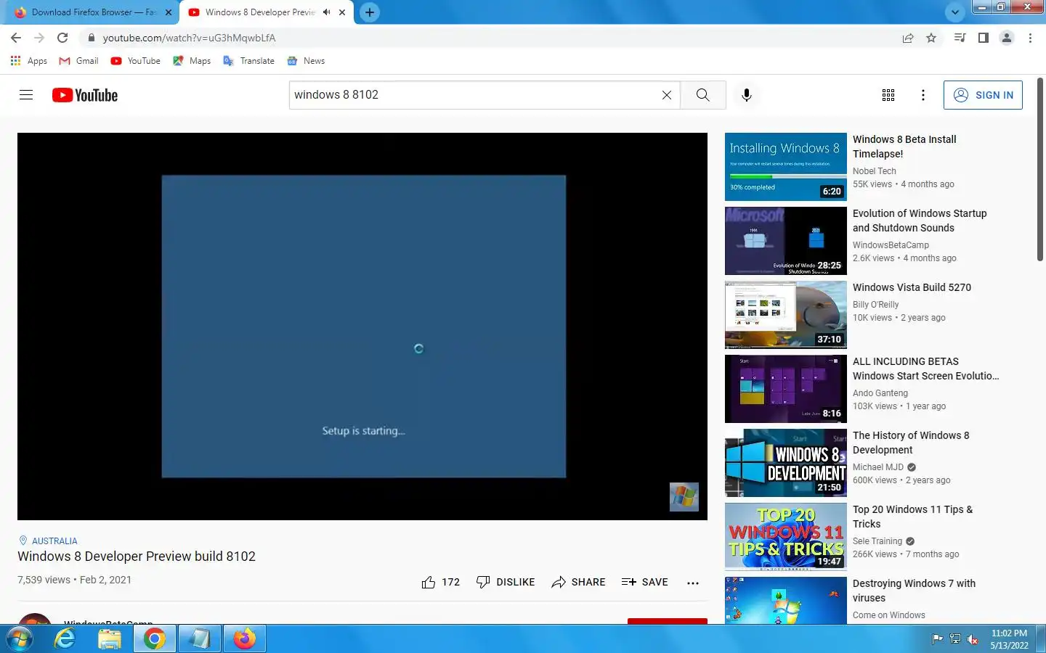Image resolution: width=1046 pixels, height=653 pixels.
Task: Open the News bookmark
Action: pos(306,61)
